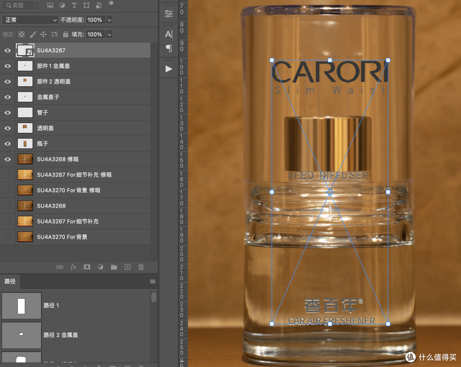Image resolution: width=461 pixels, height=367 pixels.
Task: Open the layer filter type dropdown
Action: click(20, 5)
